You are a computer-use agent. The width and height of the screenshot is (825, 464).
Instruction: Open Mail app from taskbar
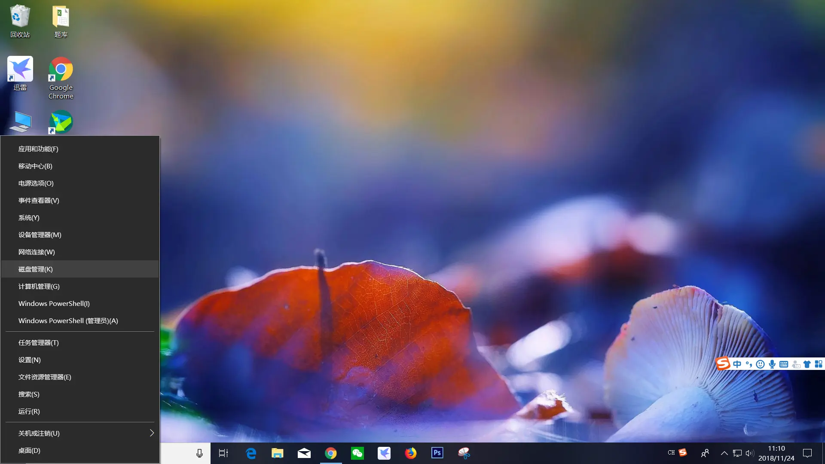304,453
